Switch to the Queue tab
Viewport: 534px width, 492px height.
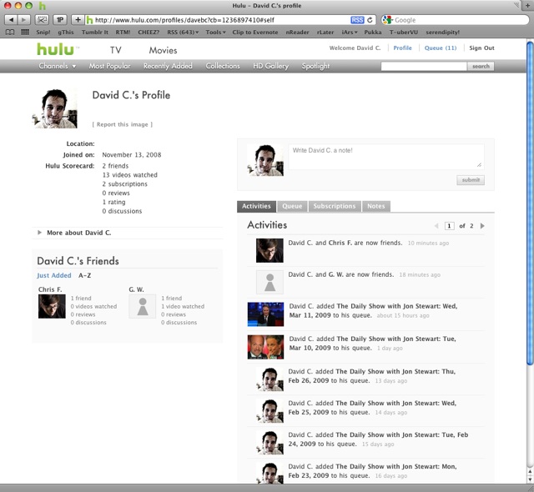point(292,206)
